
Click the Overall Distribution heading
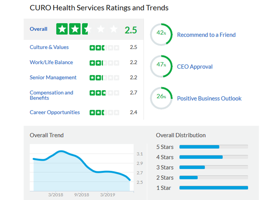click(x=181, y=135)
